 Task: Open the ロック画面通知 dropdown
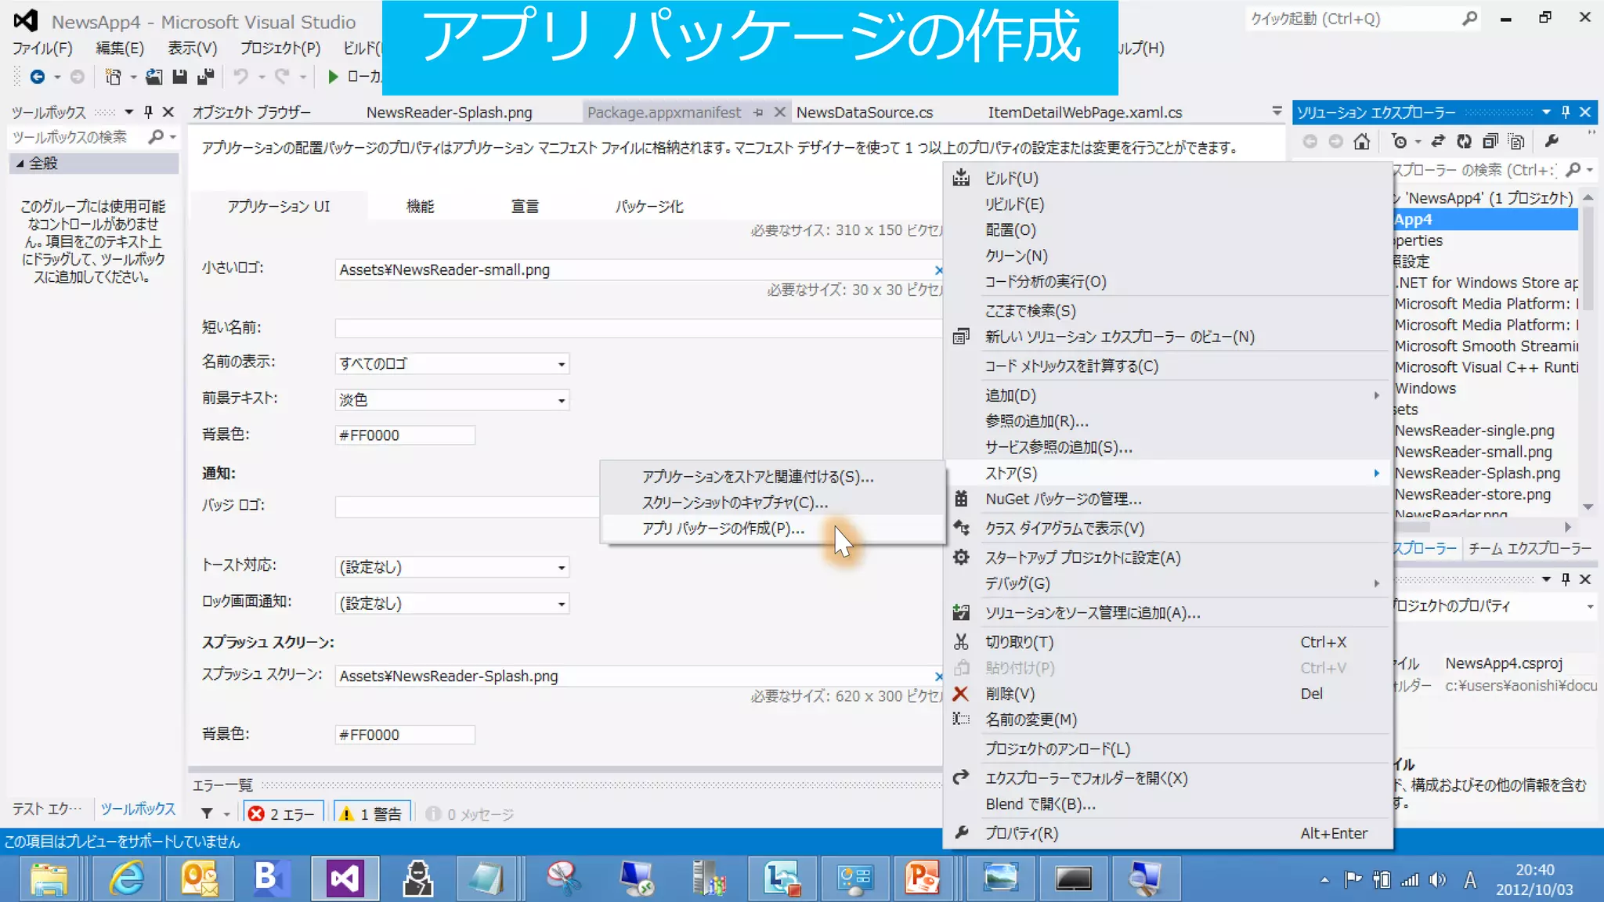pyautogui.click(x=561, y=604)
